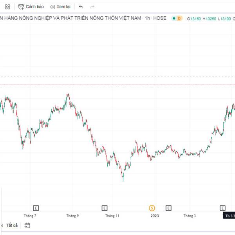
Task: Click the earnings E marker near Tháng 7
Action: [36, 208]
